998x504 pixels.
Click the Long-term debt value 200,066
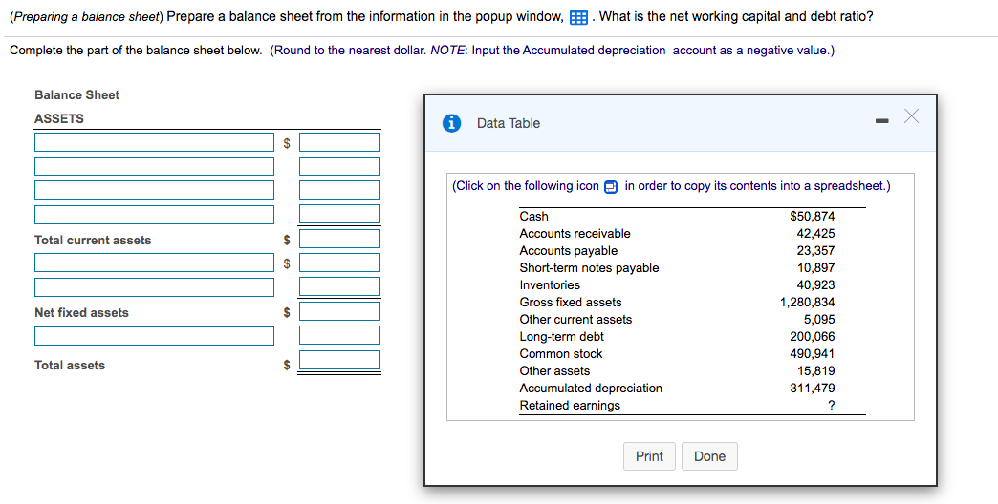pyautogui.click(x=813, y=336)
